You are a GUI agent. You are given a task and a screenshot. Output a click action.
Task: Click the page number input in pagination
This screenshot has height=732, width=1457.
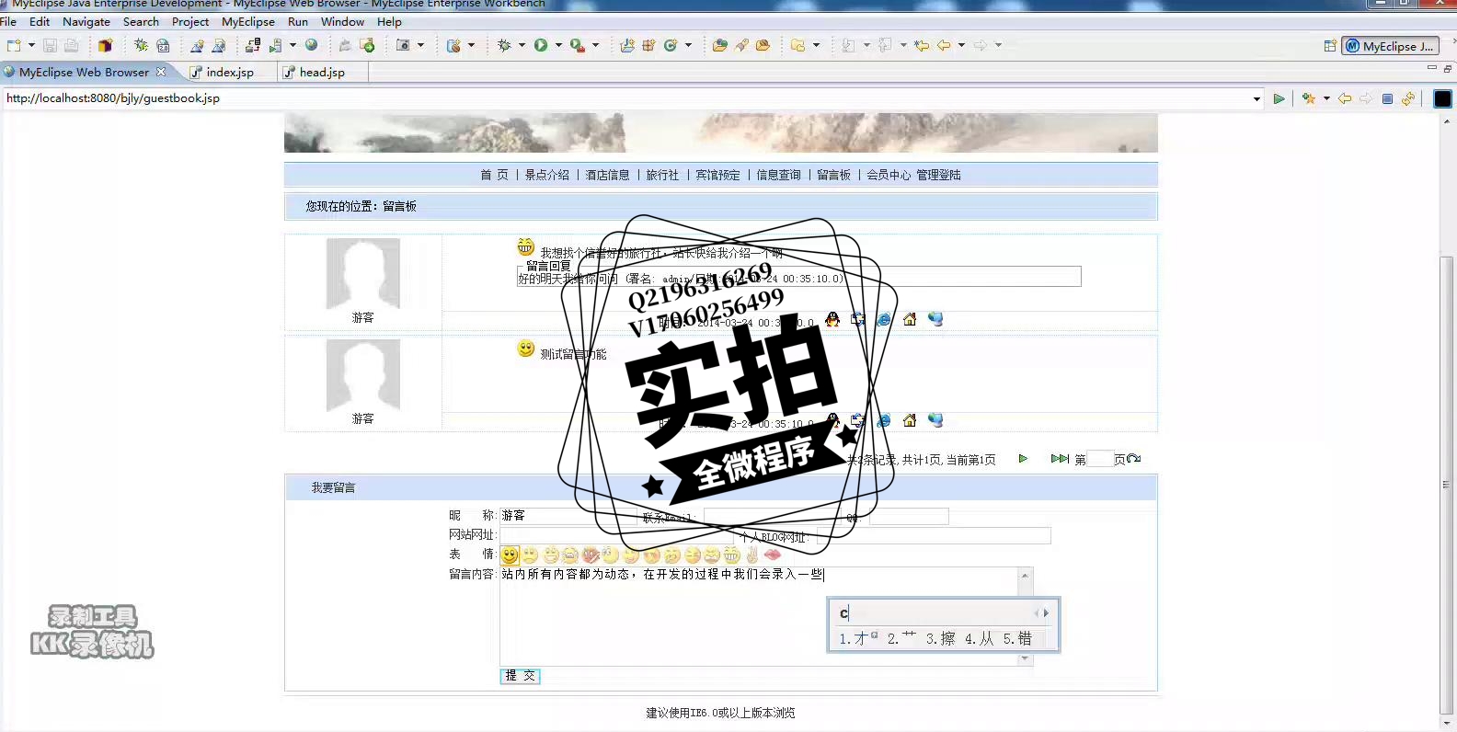pos(1100,459)
